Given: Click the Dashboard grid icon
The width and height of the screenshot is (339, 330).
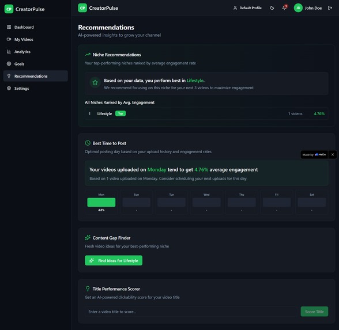Looking at the screenshot, I should coord(9,27).
